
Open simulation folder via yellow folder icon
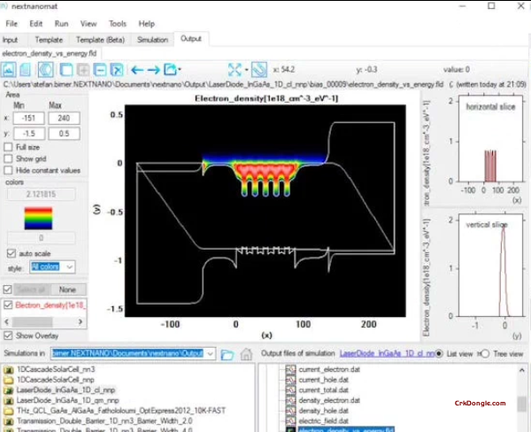coord(227,354)
